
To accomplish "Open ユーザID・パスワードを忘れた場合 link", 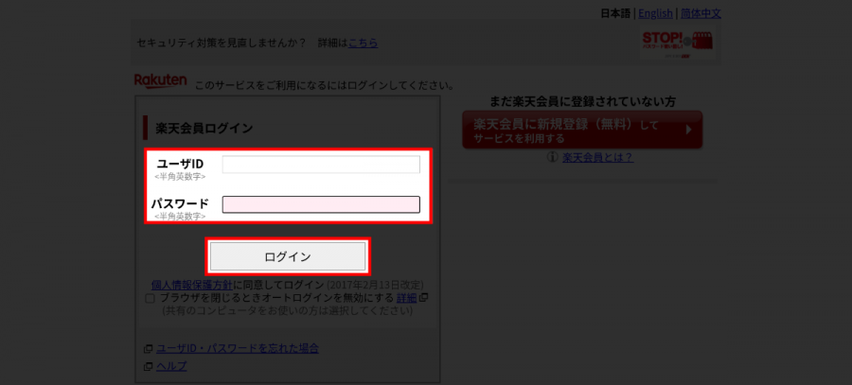I will [238, 349].
